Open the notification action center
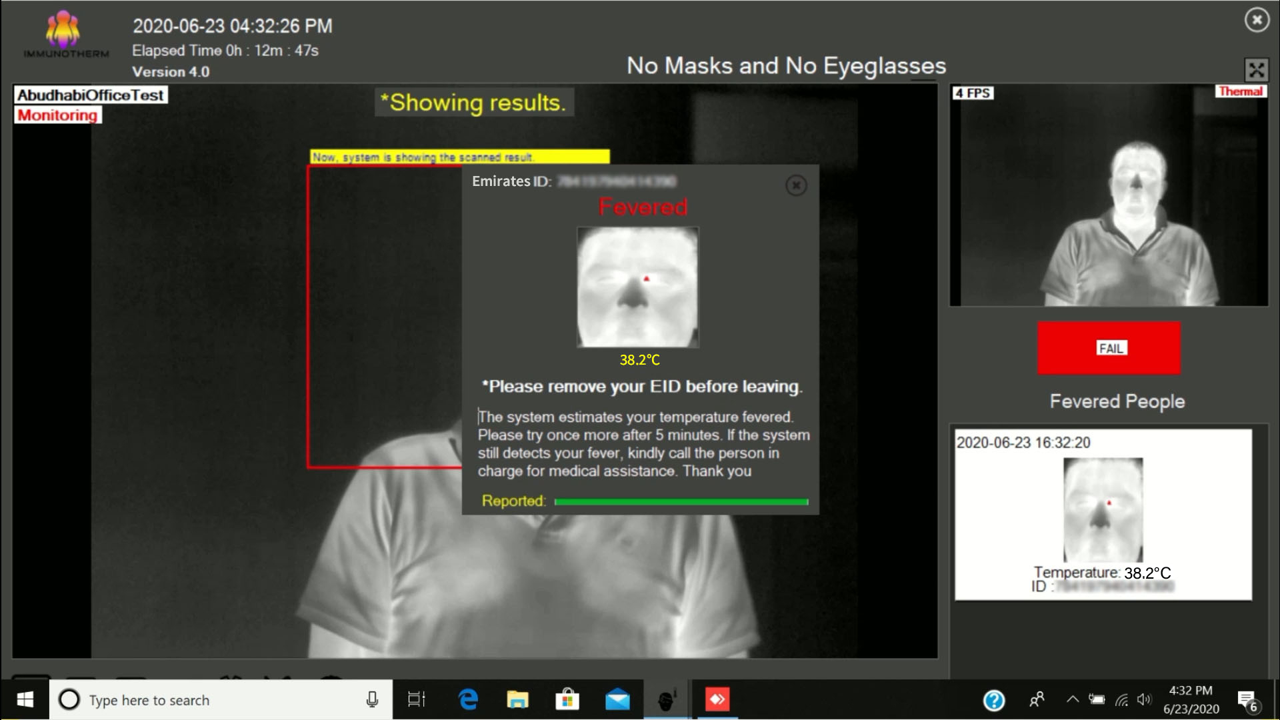The image size is (1280, 720). point(1247,700)
